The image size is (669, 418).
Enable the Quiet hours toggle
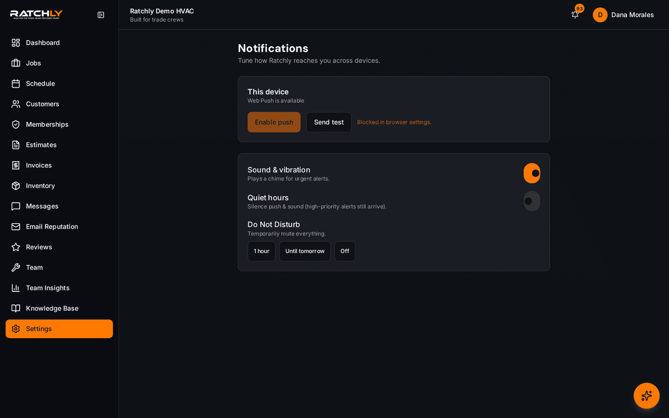532,201
